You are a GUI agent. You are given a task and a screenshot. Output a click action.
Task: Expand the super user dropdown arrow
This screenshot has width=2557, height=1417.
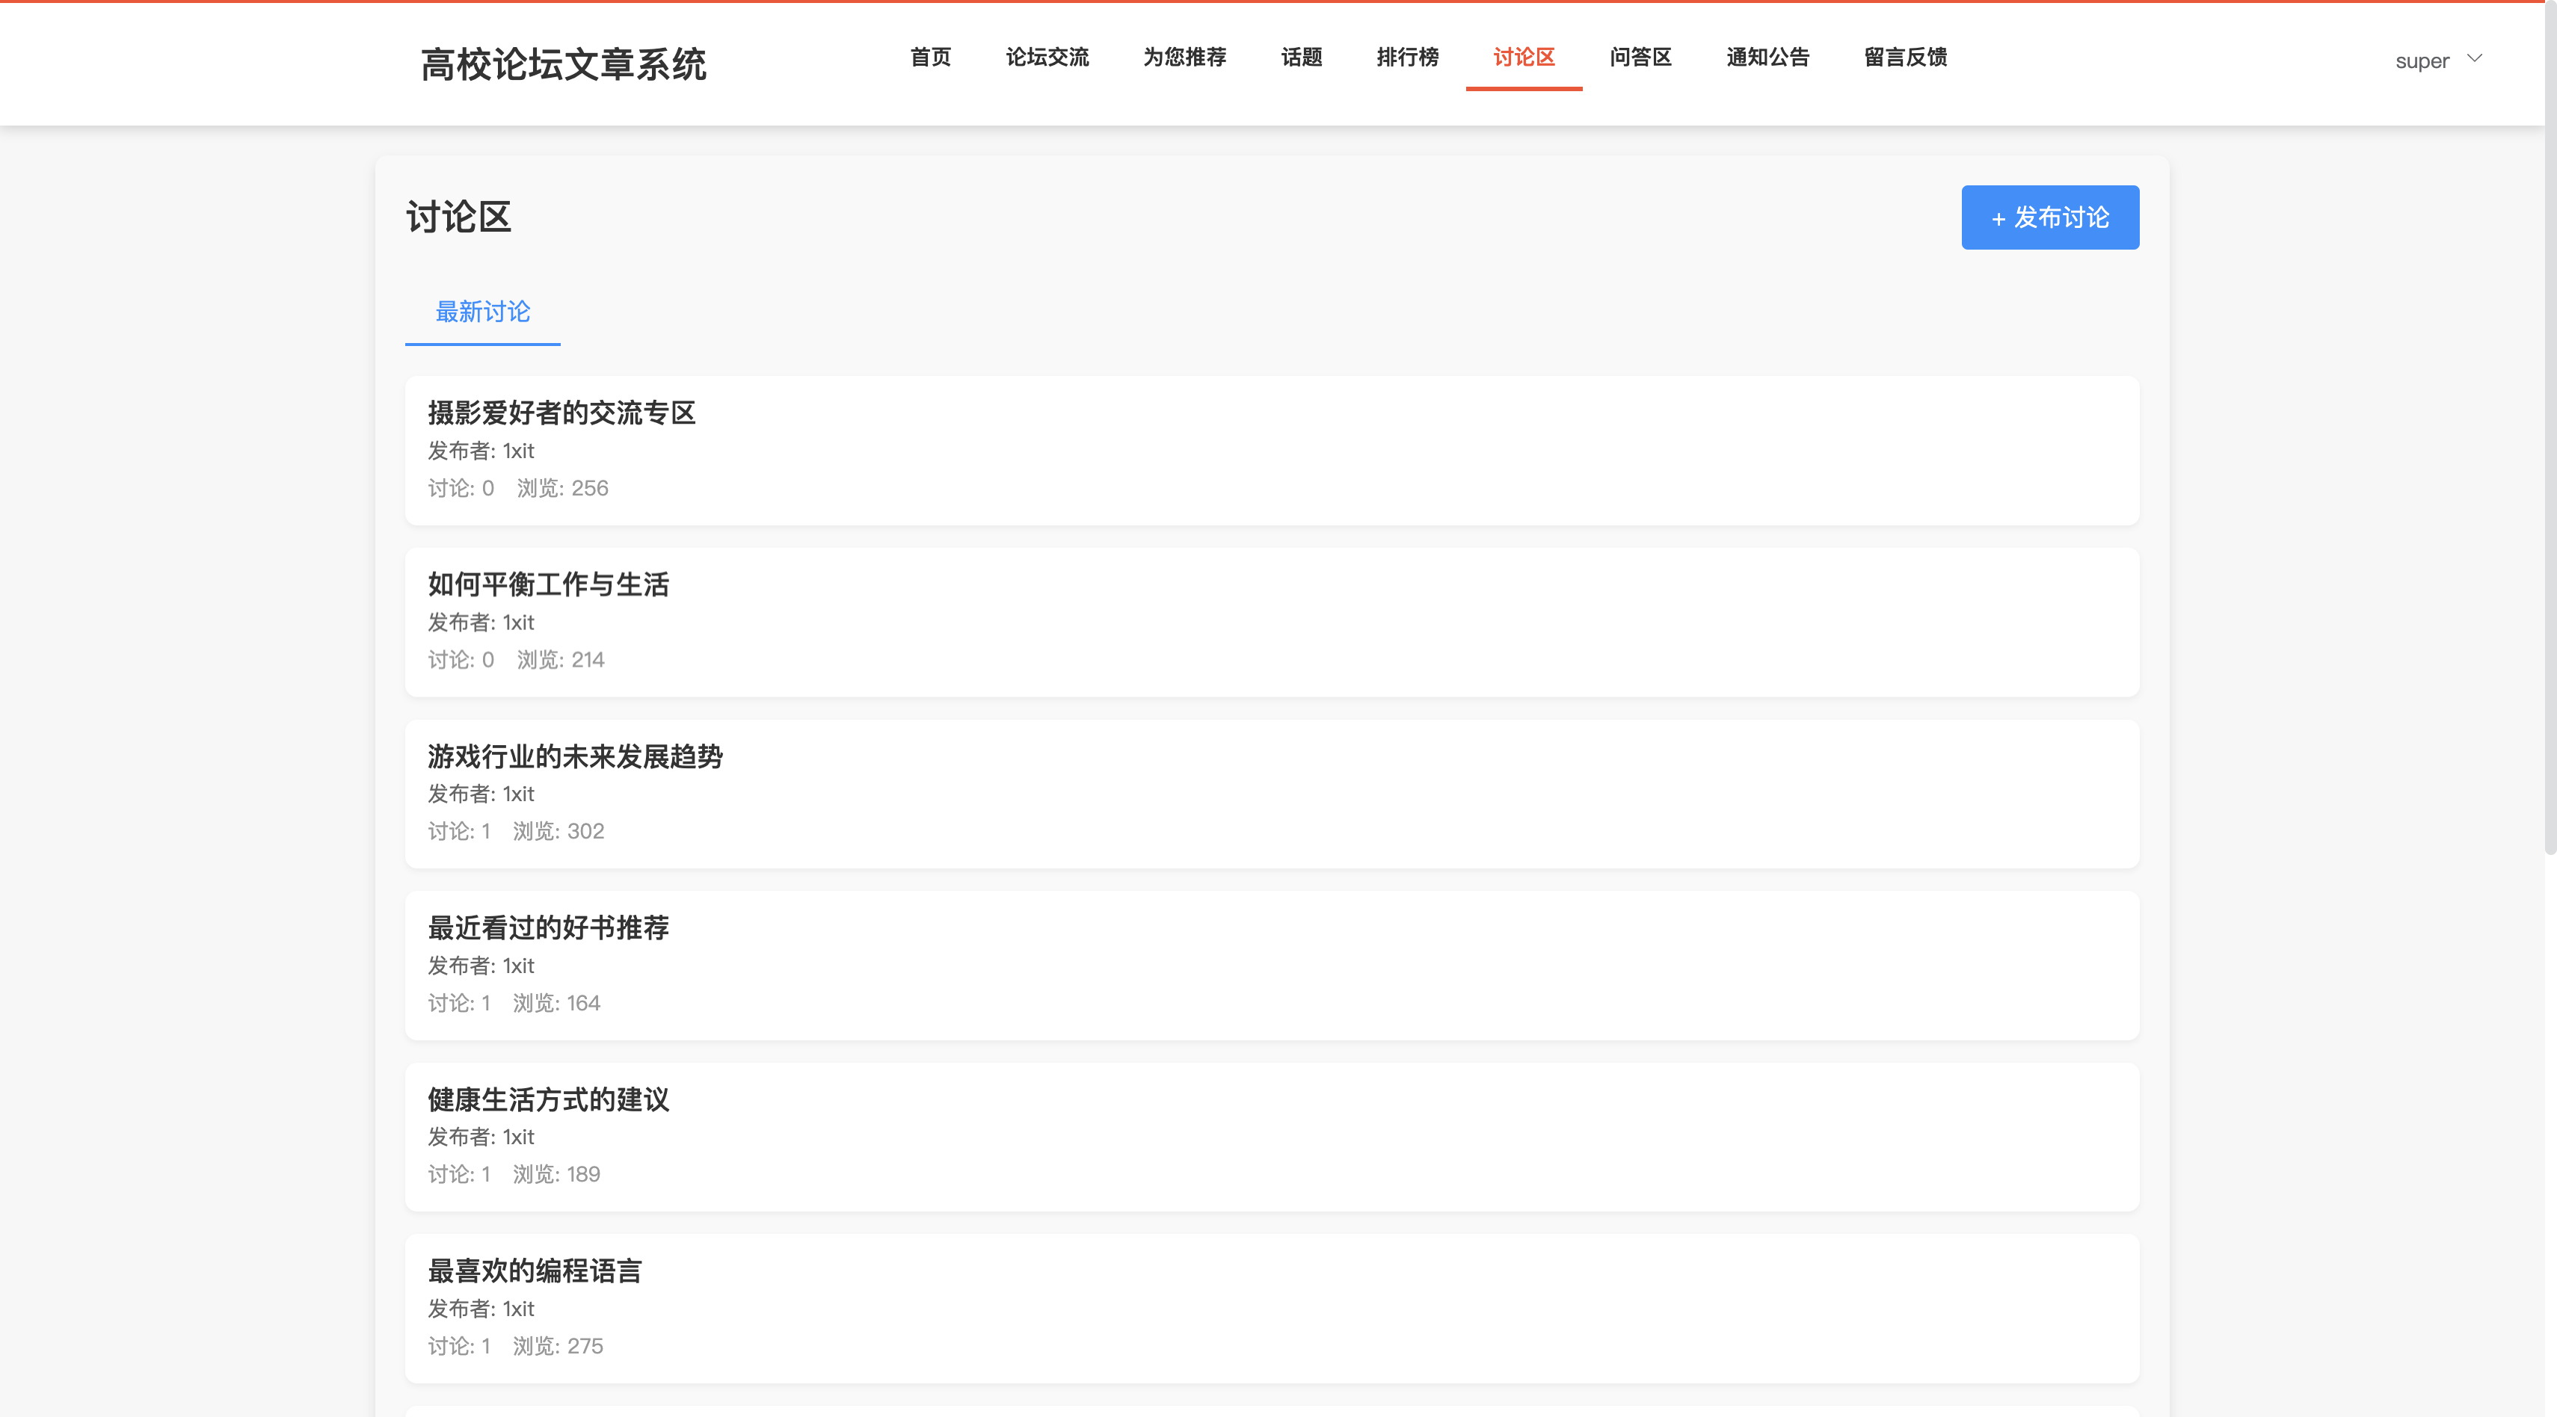(2473, 58)
